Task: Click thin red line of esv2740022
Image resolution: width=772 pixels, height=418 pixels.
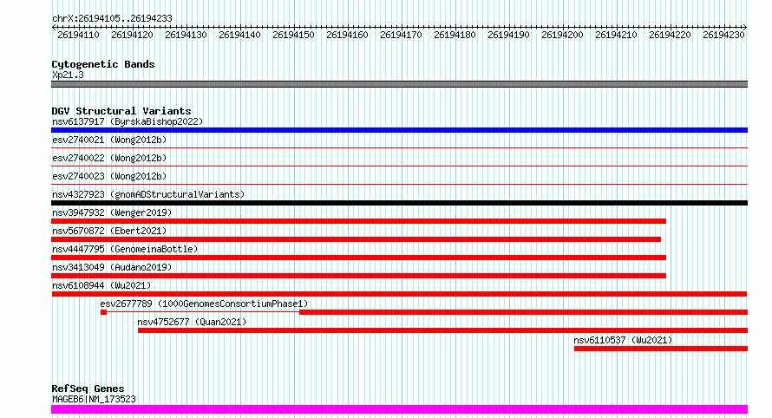Action: [399, 166]
